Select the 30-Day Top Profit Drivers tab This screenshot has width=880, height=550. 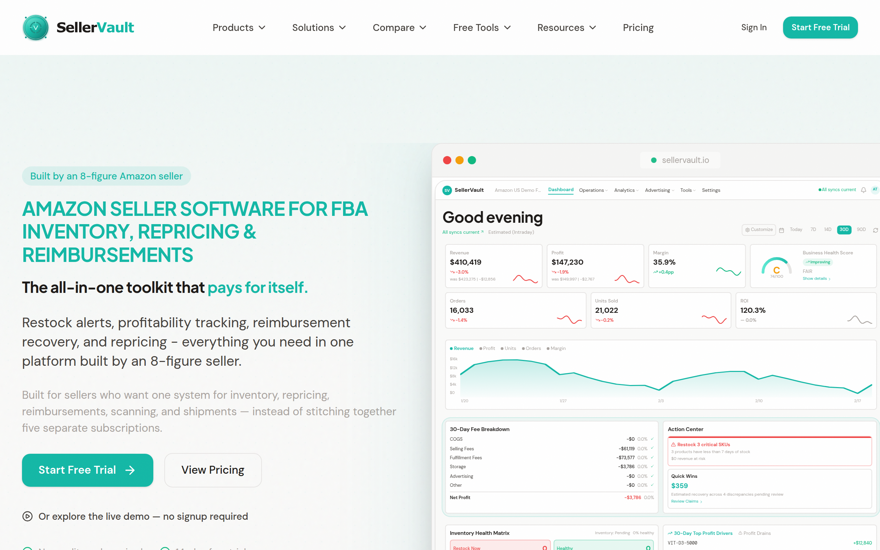(x=700, y=533)
